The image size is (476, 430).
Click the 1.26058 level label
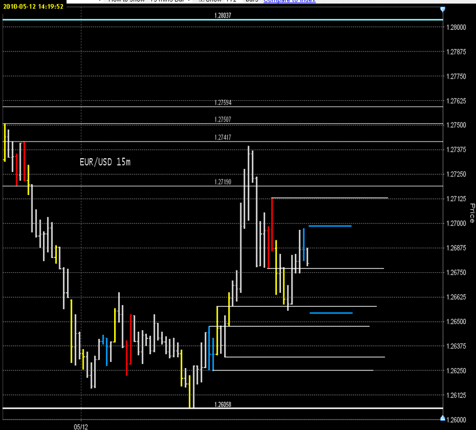click(x=223, y=405)
